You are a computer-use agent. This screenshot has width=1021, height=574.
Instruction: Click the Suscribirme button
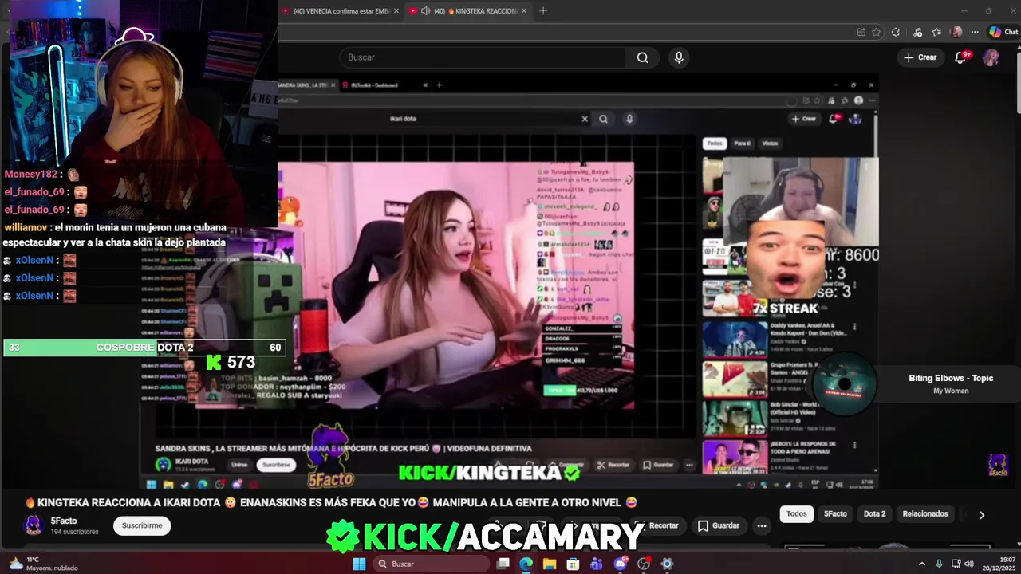click(142, 525)
